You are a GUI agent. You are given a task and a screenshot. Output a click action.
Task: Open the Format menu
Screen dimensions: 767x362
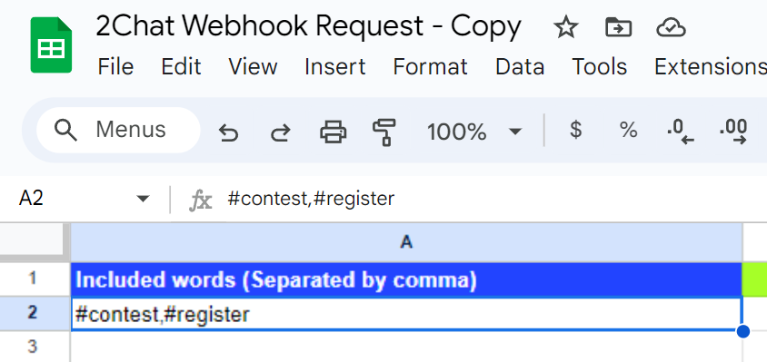[430, 66]
